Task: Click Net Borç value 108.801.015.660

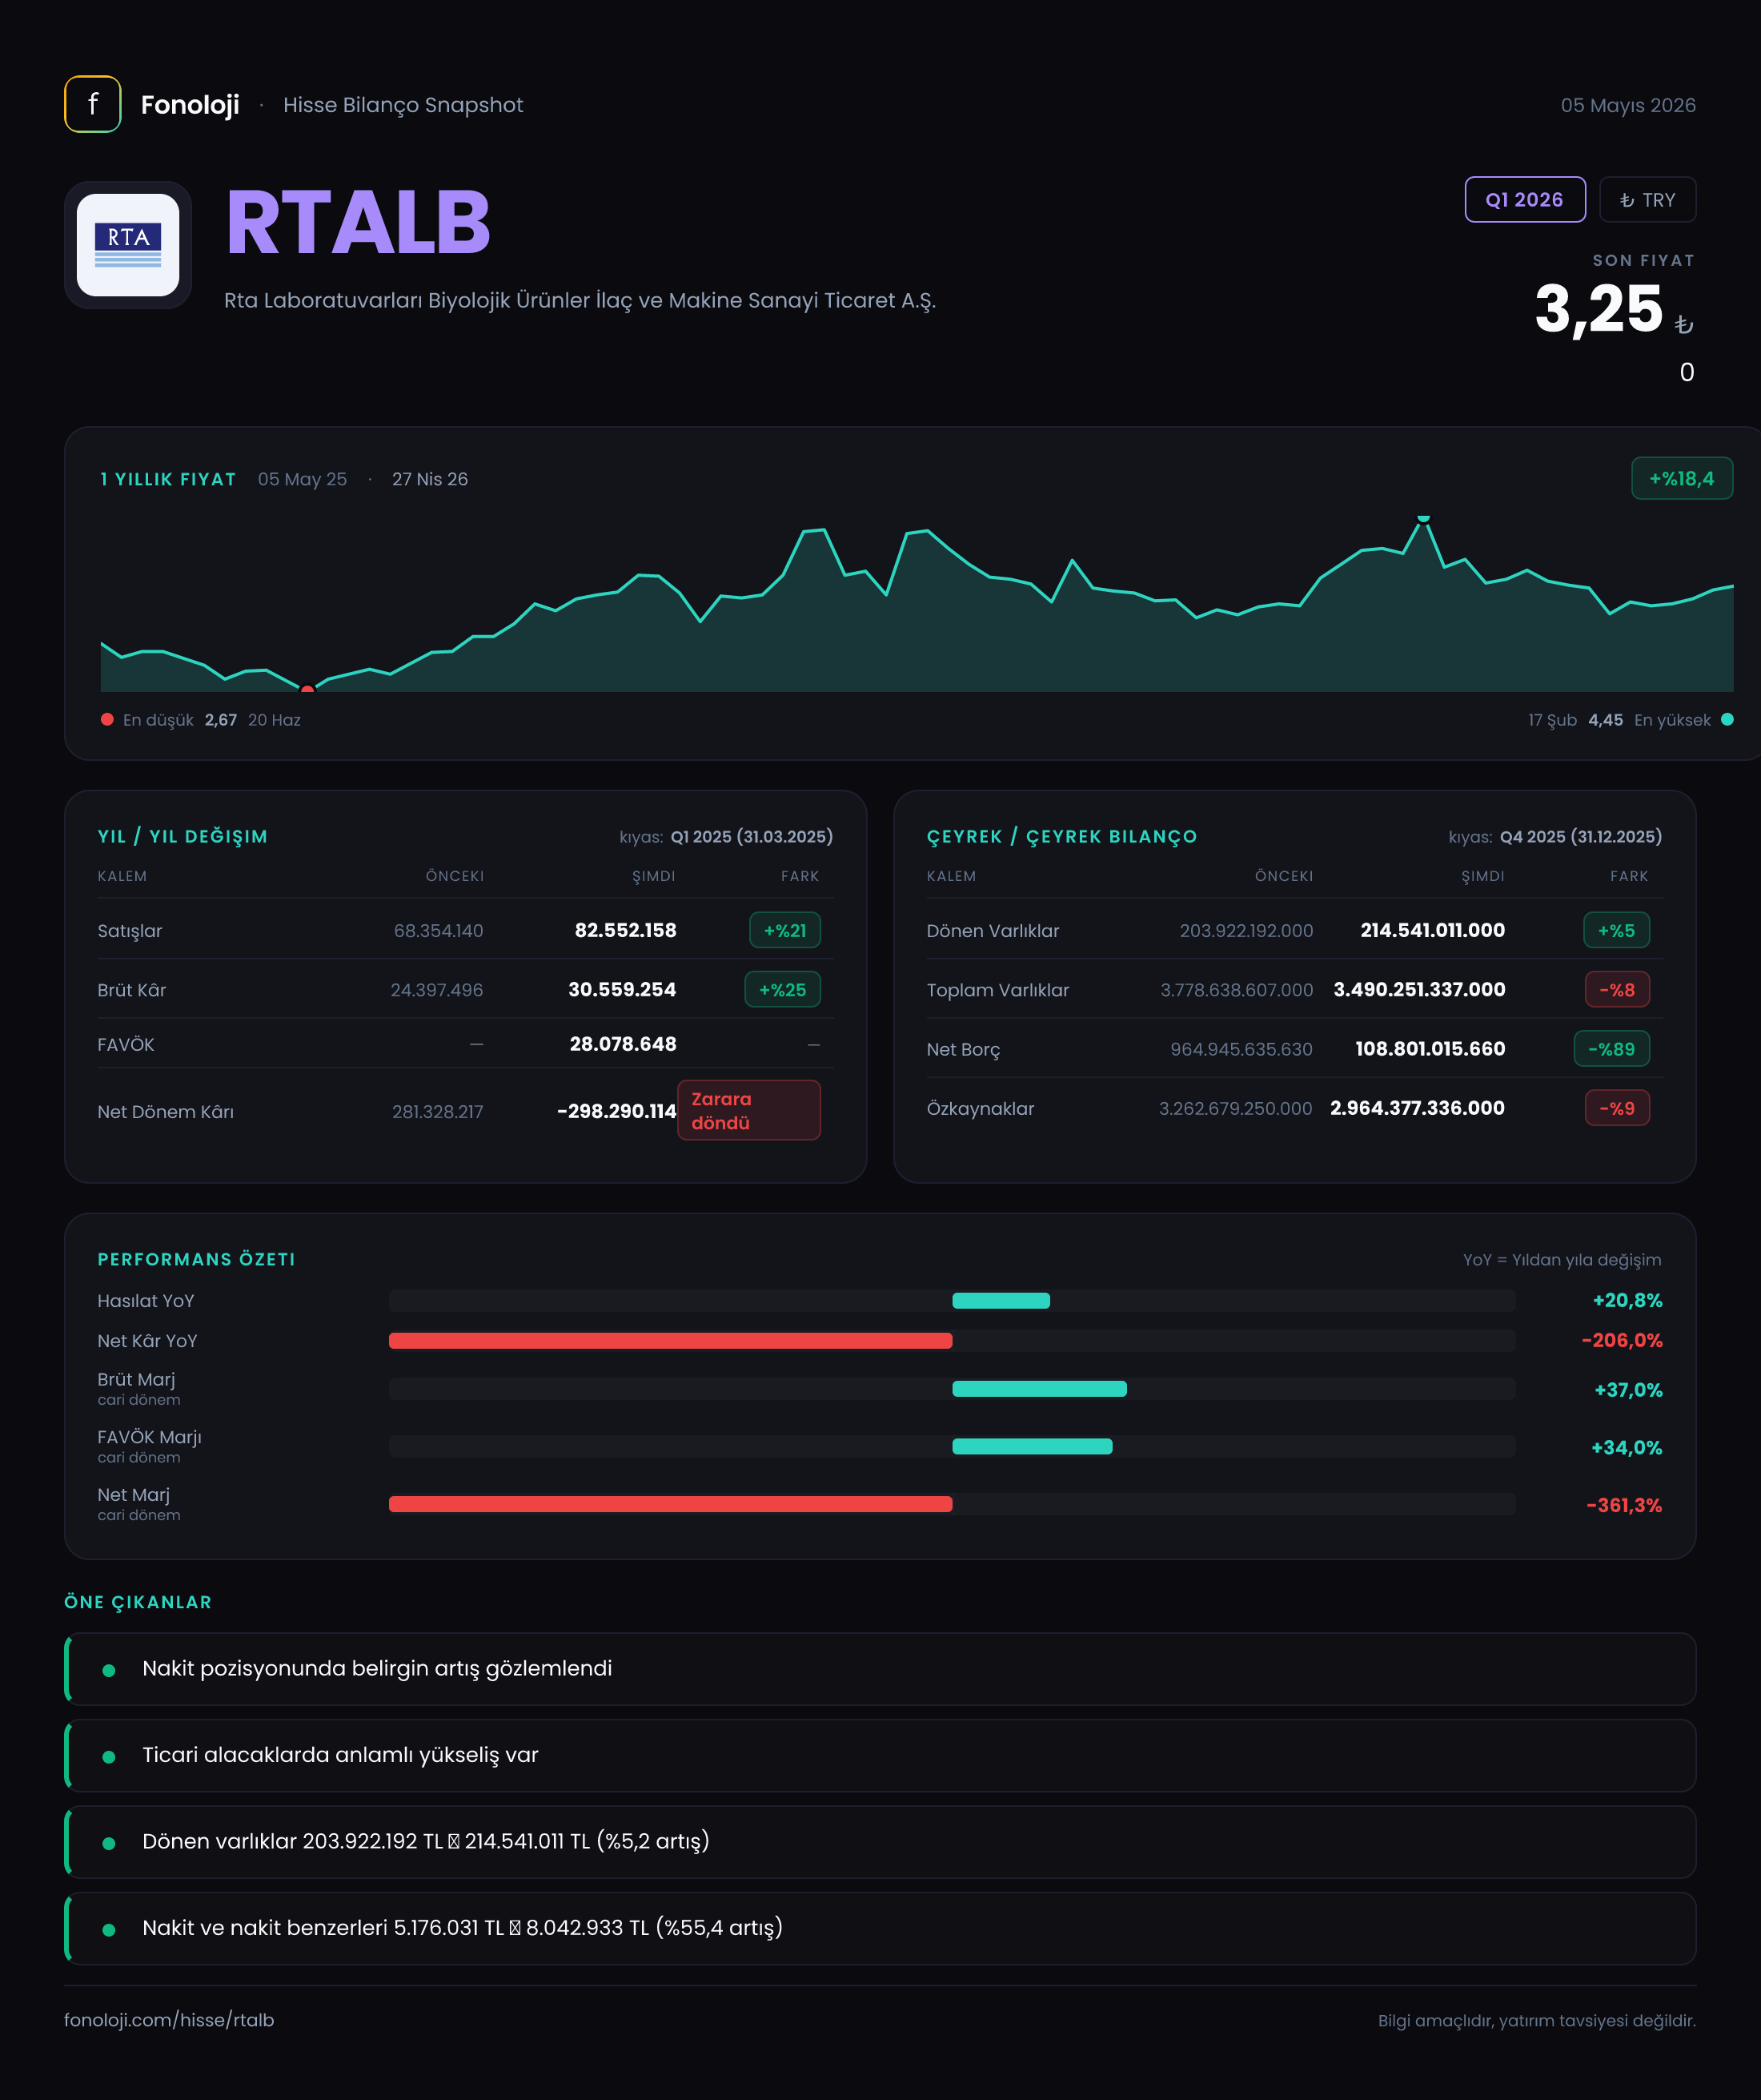Action: tap(1430, 1049)
